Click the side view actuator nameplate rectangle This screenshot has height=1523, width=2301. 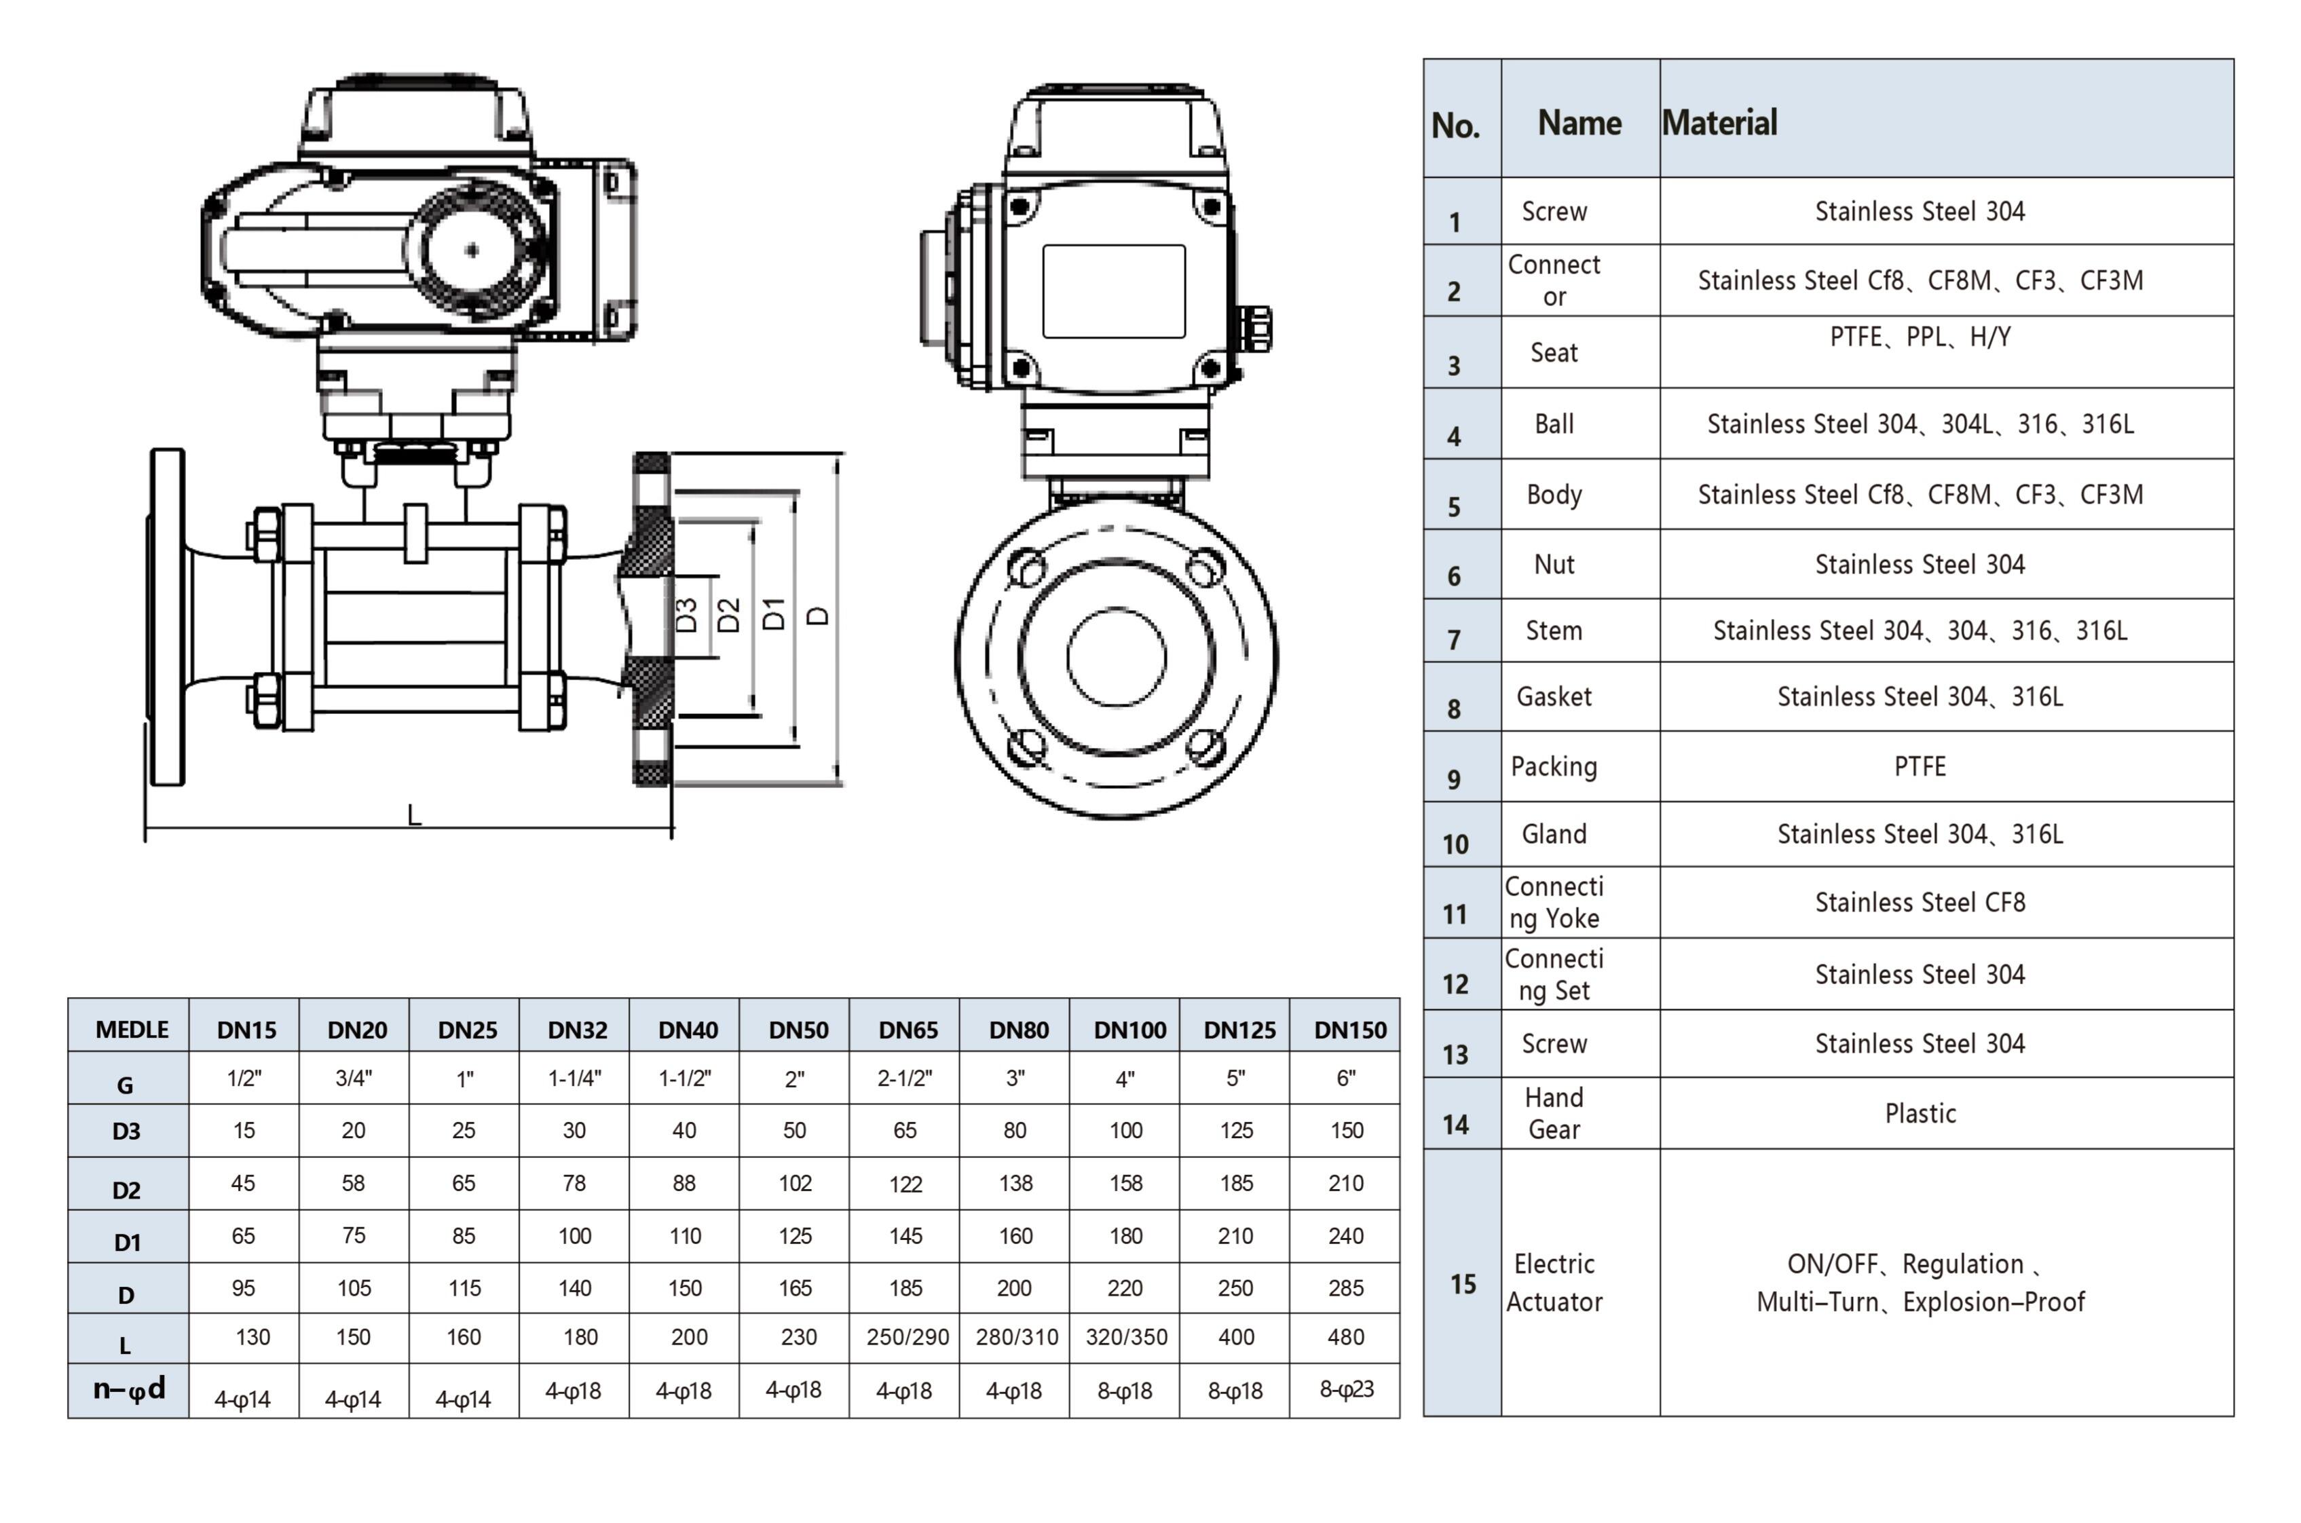click(x=1113, y=291)
